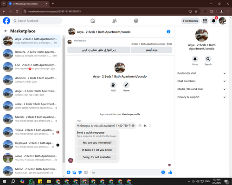
Task: Open the Home feed icon
Action: pos(93,21)
